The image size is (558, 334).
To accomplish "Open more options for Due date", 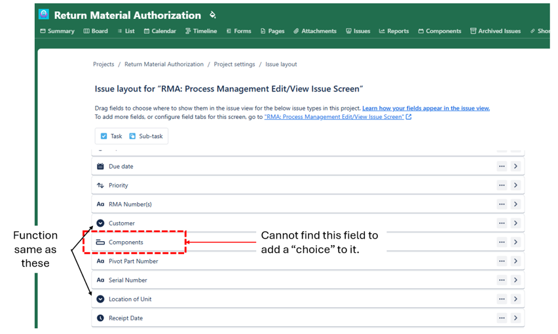I will tap(502, 166).
